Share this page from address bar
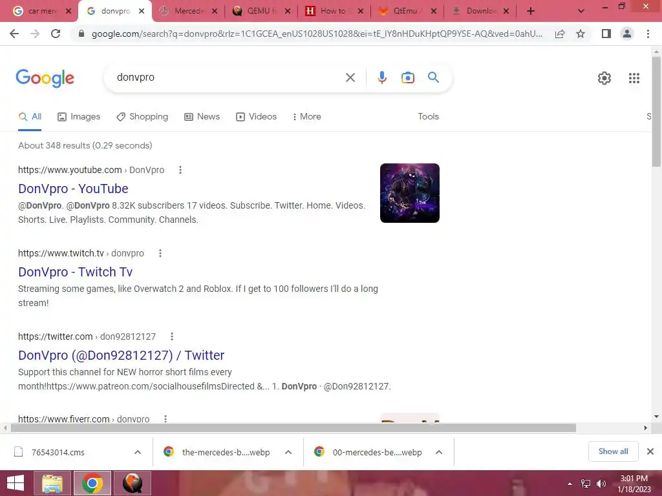Viewport: 662px width, 496px height. pos(560,34)
